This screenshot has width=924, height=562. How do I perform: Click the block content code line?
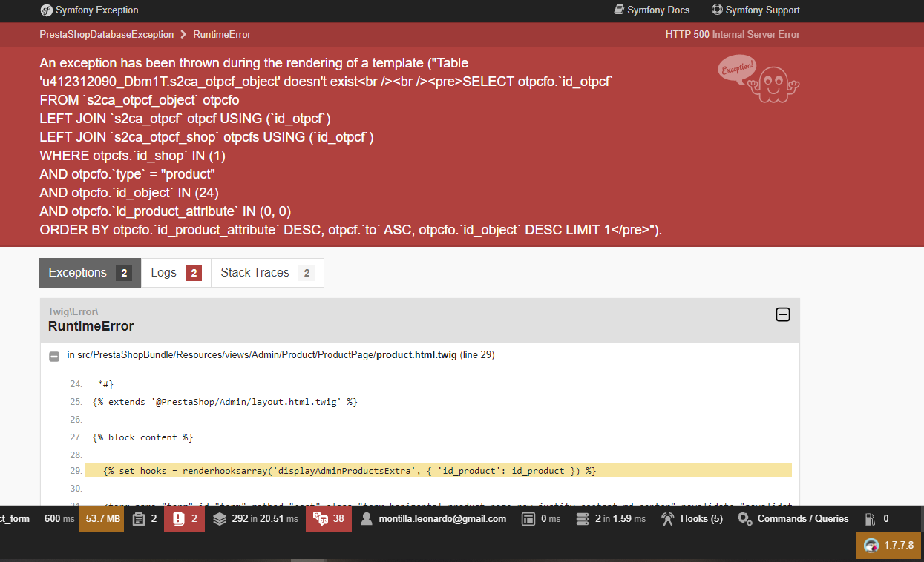(143, 437)
